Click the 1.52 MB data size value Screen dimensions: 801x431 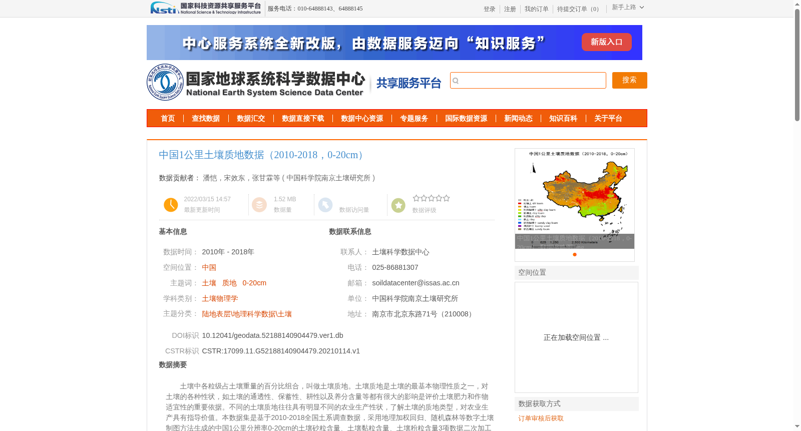pyautogui.click(x=285, y=199)
